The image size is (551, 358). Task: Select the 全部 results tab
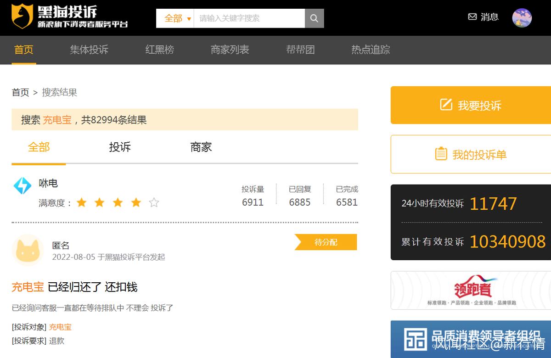click(39, 147)
